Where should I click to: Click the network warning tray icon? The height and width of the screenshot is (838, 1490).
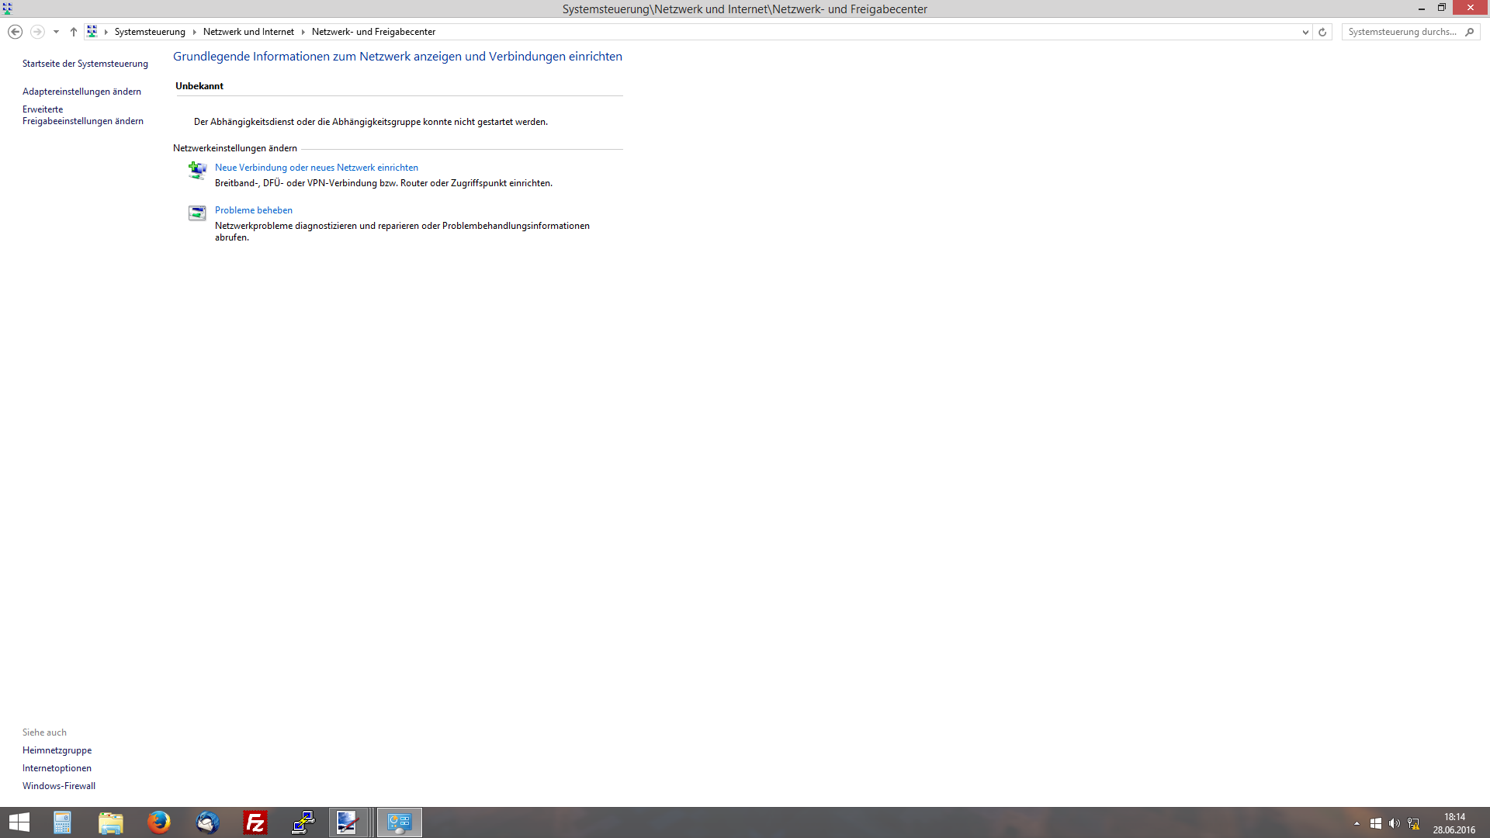click(x=1413, y=823)
